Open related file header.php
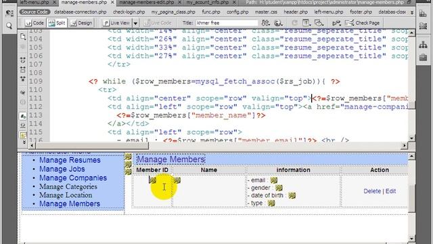433x244 pixels. pyautogui.click(x=296, y=12)
